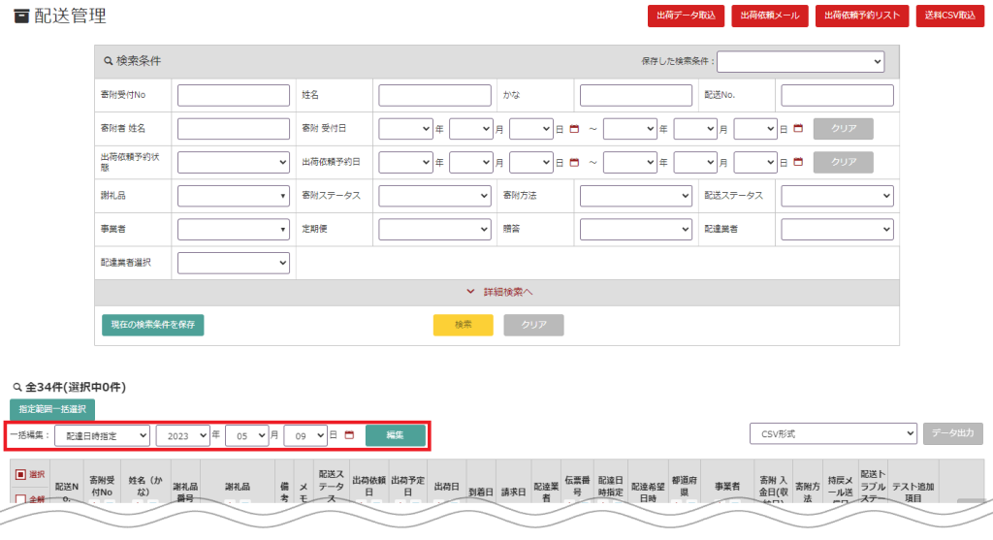Expand 詳細検索へ advanced search section
The height and width of the screenshot is (540, 993).
pos(496,292)
